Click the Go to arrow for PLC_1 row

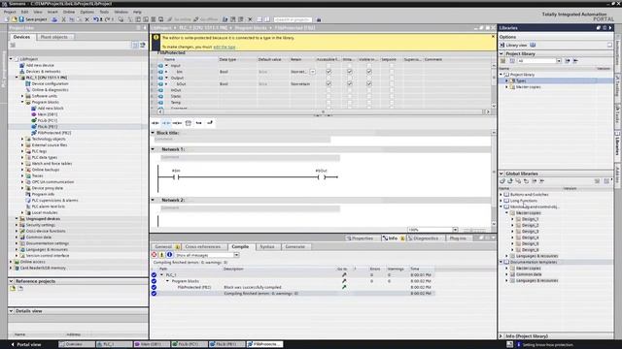click(x=344, y=274)
